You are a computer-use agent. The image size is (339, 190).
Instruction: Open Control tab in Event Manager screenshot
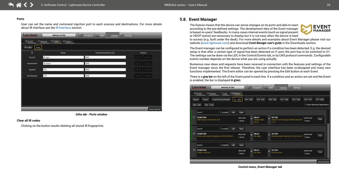(281, 88)
